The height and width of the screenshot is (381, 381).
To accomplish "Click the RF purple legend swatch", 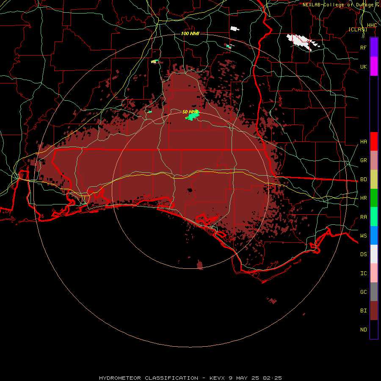I will [374, 47].
